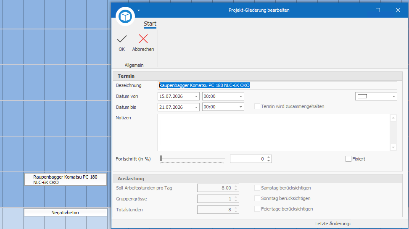Screen dimensions: 409x229
Task: Click the Fortschritt progress slider handle
Action: (161, 158)
